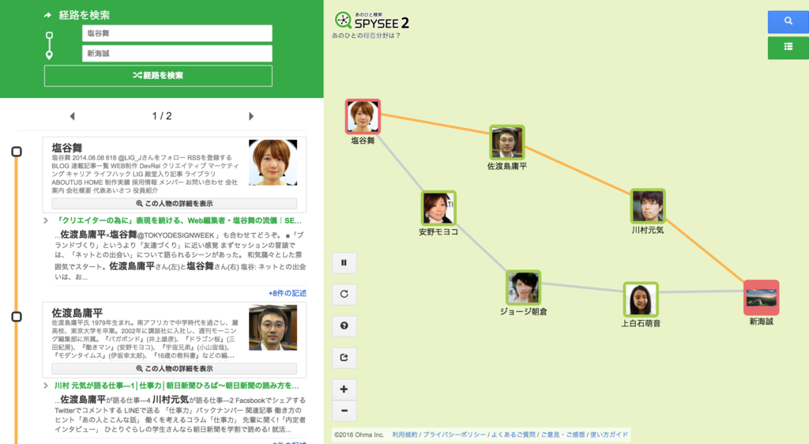Click the timeline marker beside 塩谷舞 card

[17, 152]
